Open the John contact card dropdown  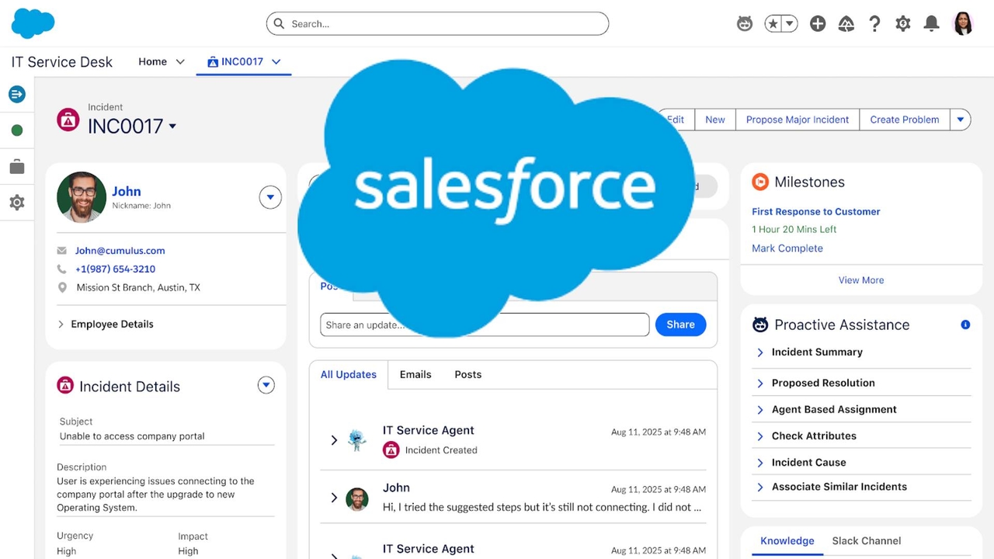[x=269, y=198]
